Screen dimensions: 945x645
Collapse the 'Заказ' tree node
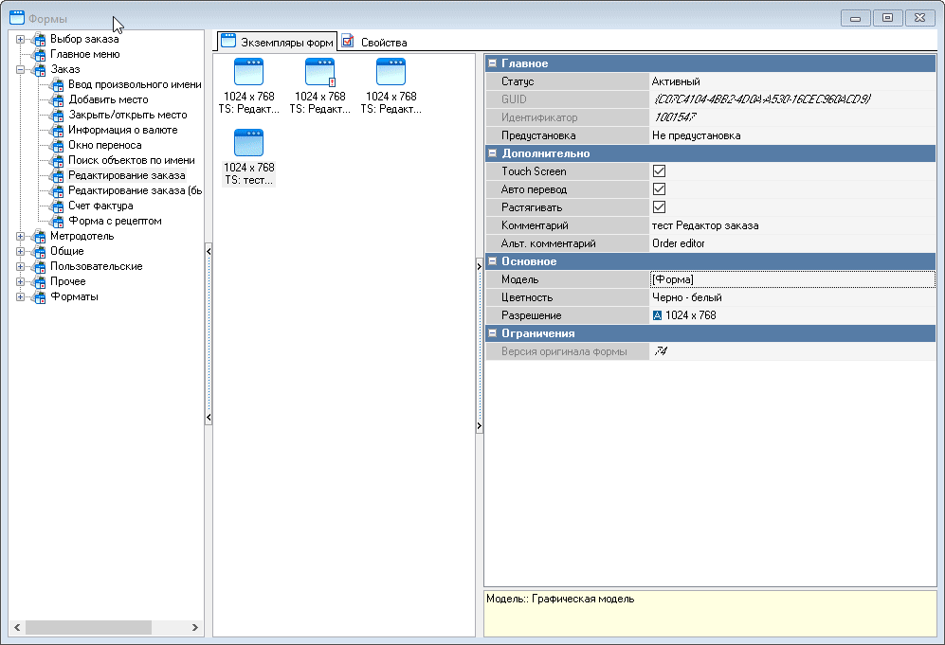[20, 69]
